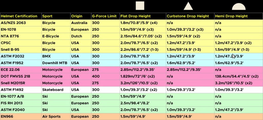Click ASTM F2040 hemi drop 1.2m/47.2"/3.9'
This screenshot has height=120, width=263.
[x=239, y=110]
